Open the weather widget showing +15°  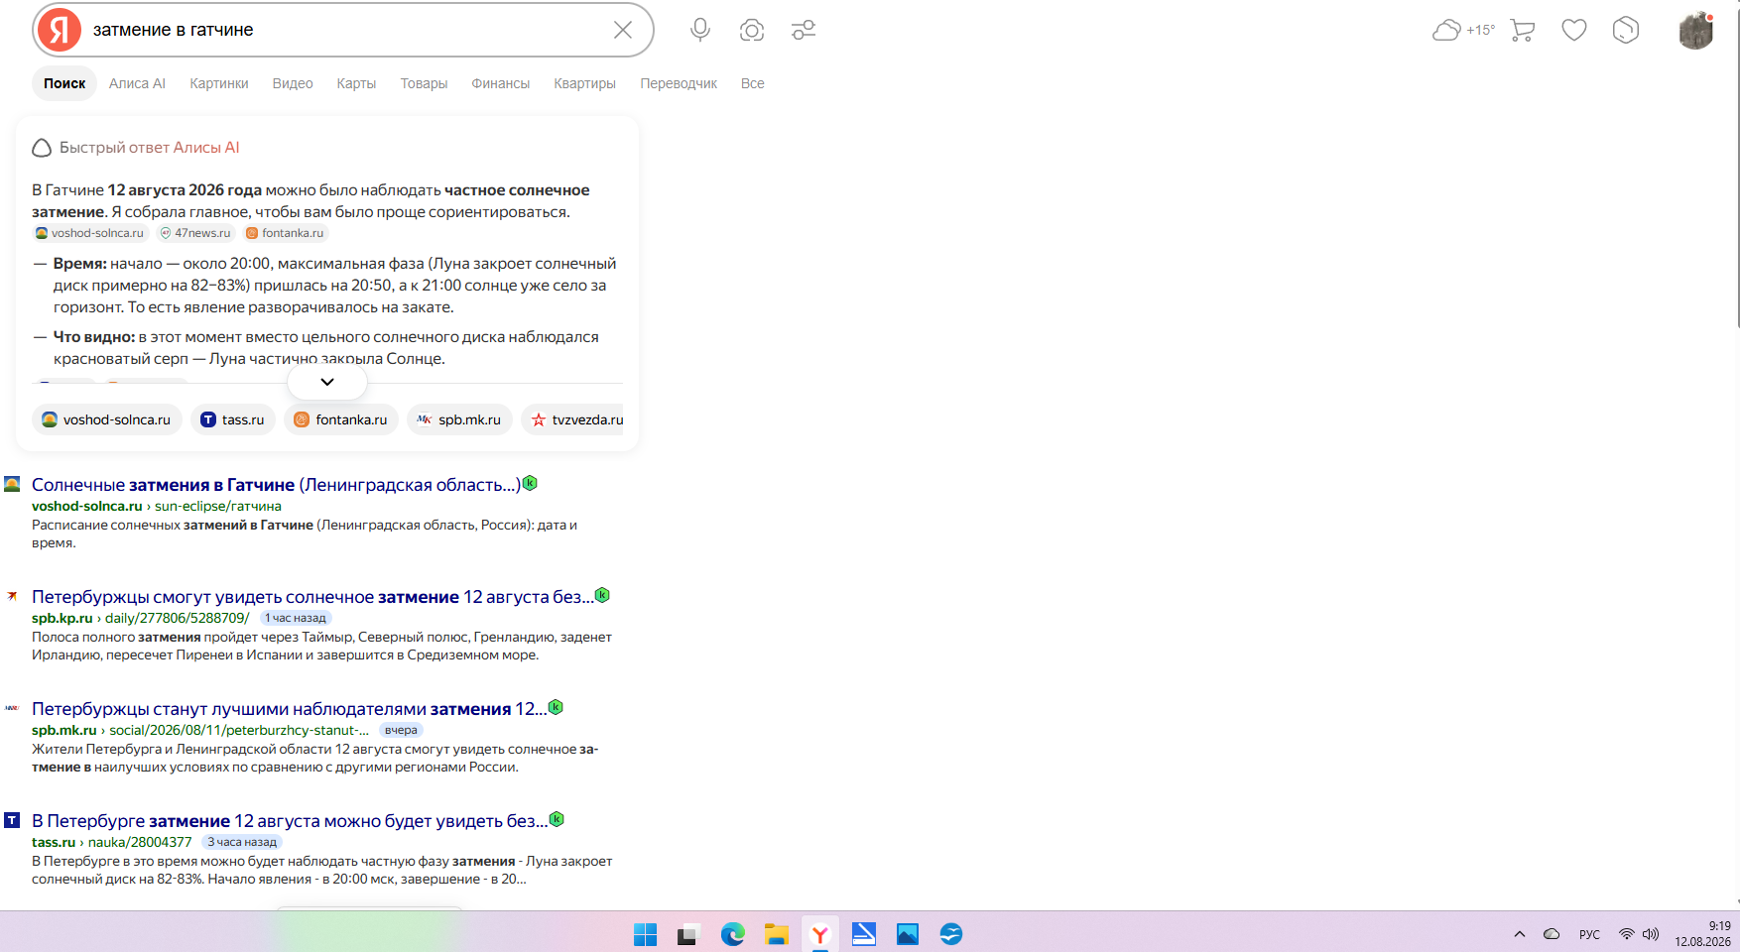coord(1463,30)
